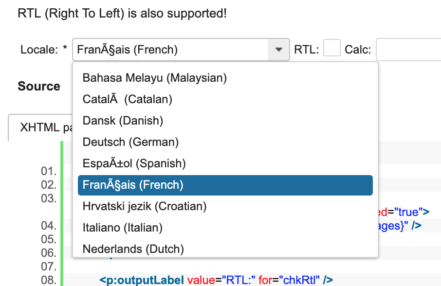This screenshot has height=286, width=441.
Task: Choose Català (Catalan) from the locale list
Action: 127,99
